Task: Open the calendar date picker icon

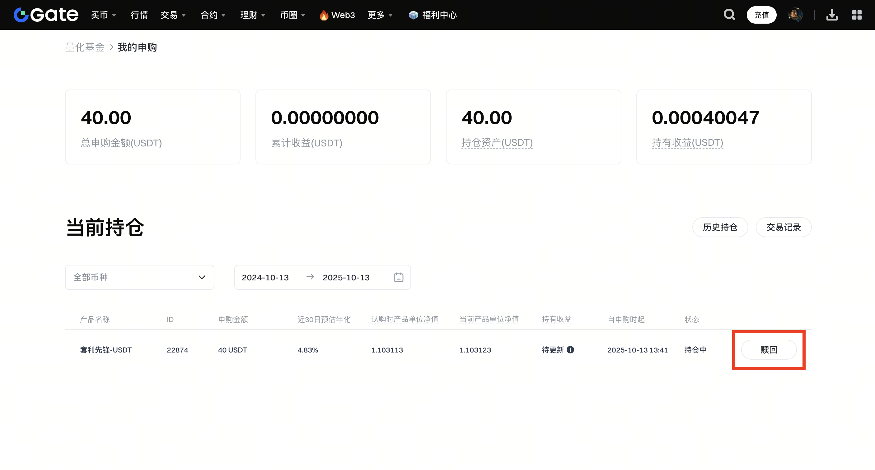Action: click(398, 277)
